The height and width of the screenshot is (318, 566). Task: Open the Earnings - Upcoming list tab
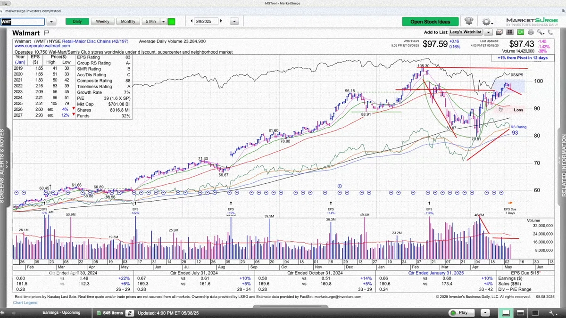[x=61, y=313]
